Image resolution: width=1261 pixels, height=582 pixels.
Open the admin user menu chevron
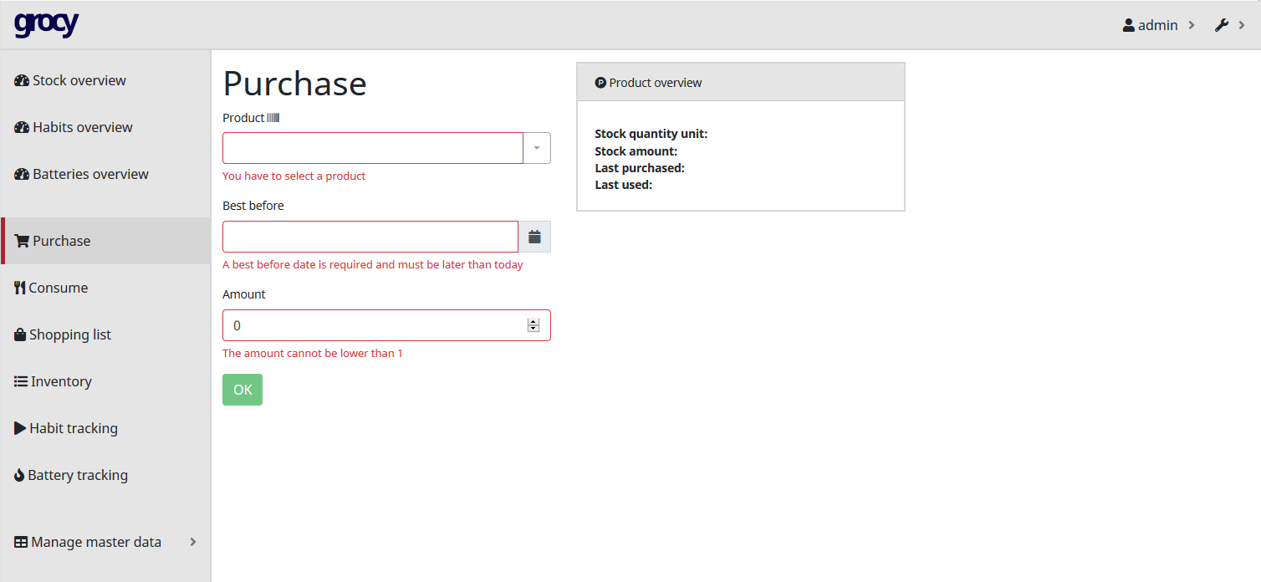[1191, 25]
